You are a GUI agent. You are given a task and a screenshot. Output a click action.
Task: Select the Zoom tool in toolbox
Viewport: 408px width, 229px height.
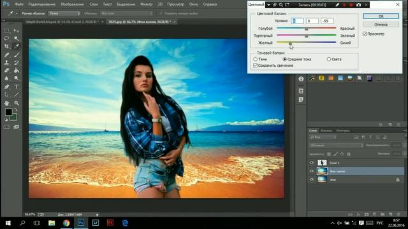click(17, 103)
